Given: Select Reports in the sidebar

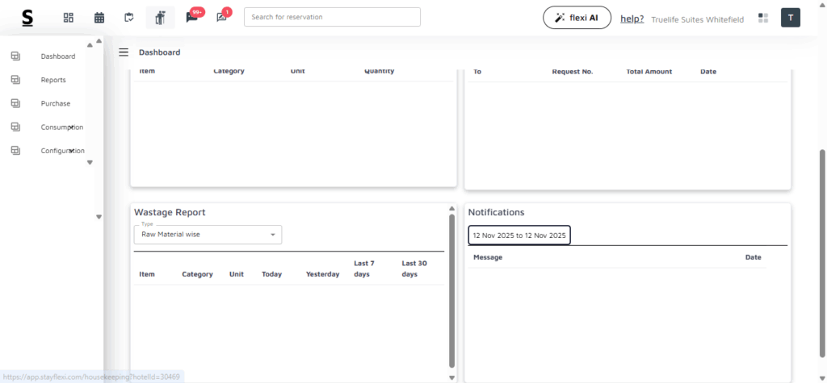Looking at the screenshot, I should [x=53, y=80].
